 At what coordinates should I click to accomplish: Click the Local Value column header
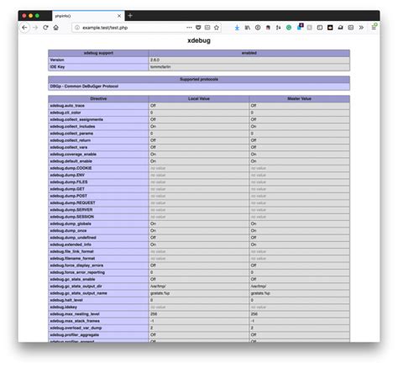click(x=199, y=98)
